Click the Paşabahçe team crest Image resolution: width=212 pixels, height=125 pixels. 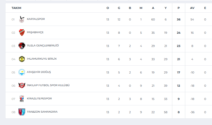(x=22, y=33)
